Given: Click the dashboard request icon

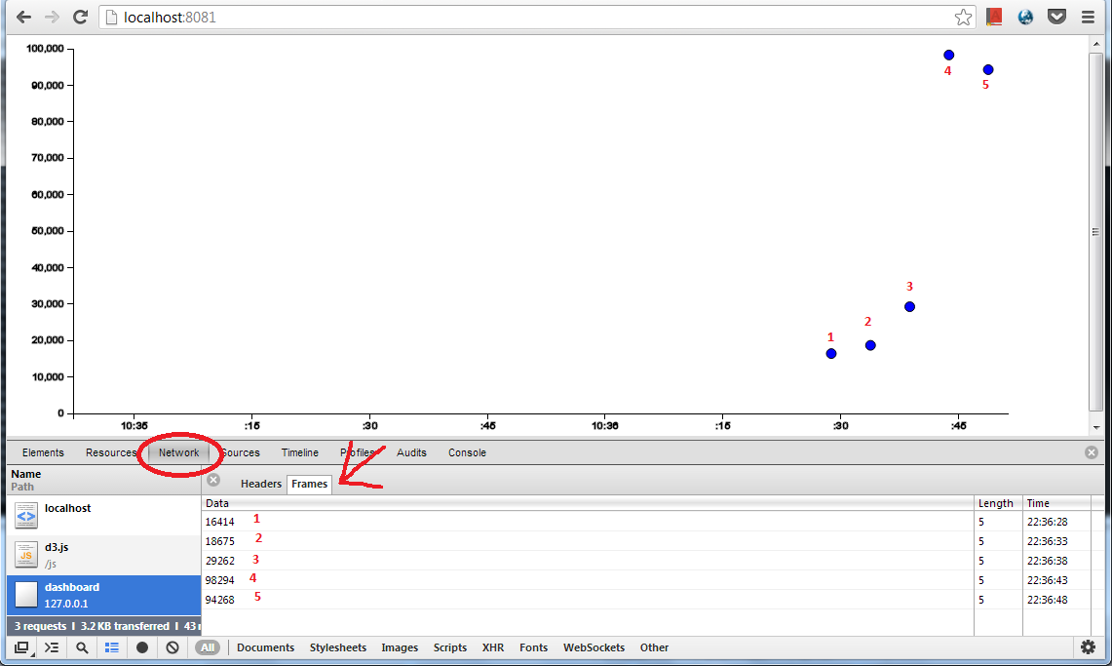Looking at the screenshot, I should pos(26,595).
